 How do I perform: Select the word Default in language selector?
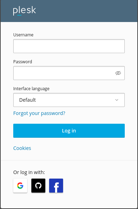[28, 100]
